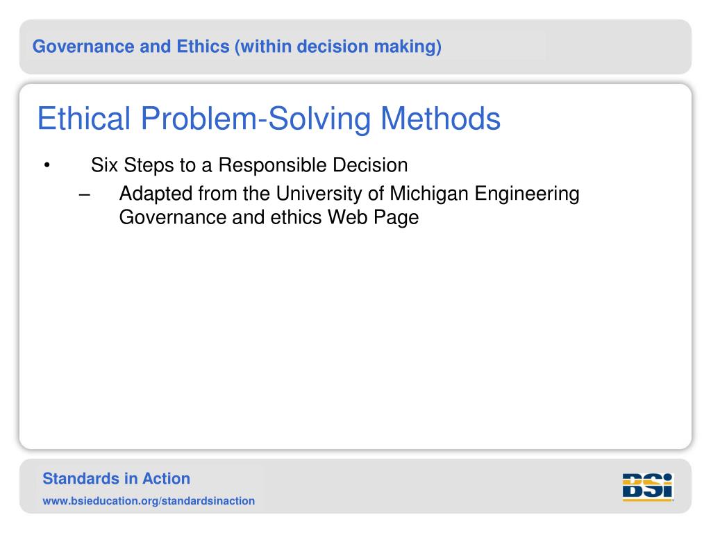Click the Ethical Problem-Solving Methods slide title

tap(269, 119)
